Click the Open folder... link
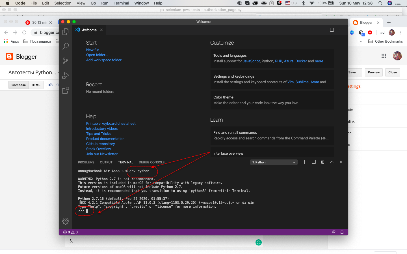The width and height of the screenshot is (407, 254). [x=97, y=55]
